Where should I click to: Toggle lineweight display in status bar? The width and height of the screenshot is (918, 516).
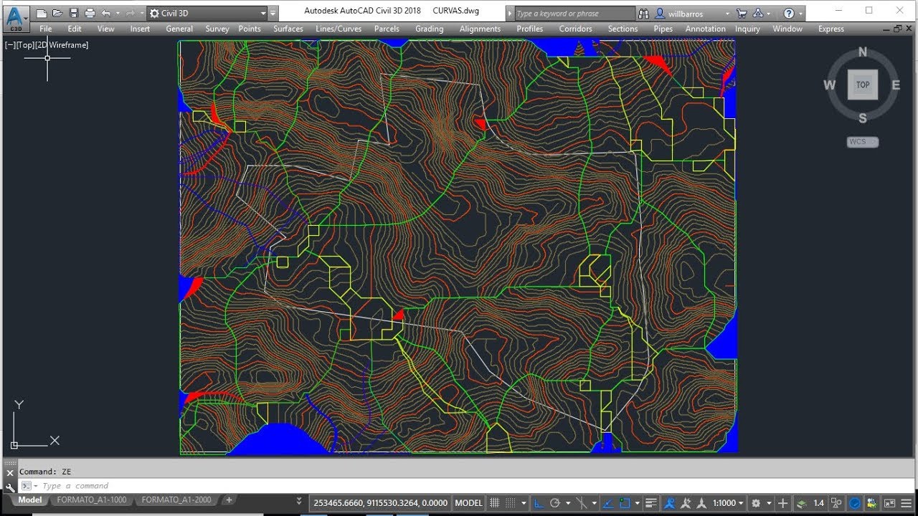click(651, 503)
